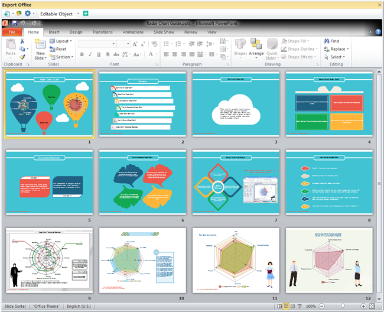Click the Paste clipboard icon
The image size is (384, 312).
pos(11,44)
